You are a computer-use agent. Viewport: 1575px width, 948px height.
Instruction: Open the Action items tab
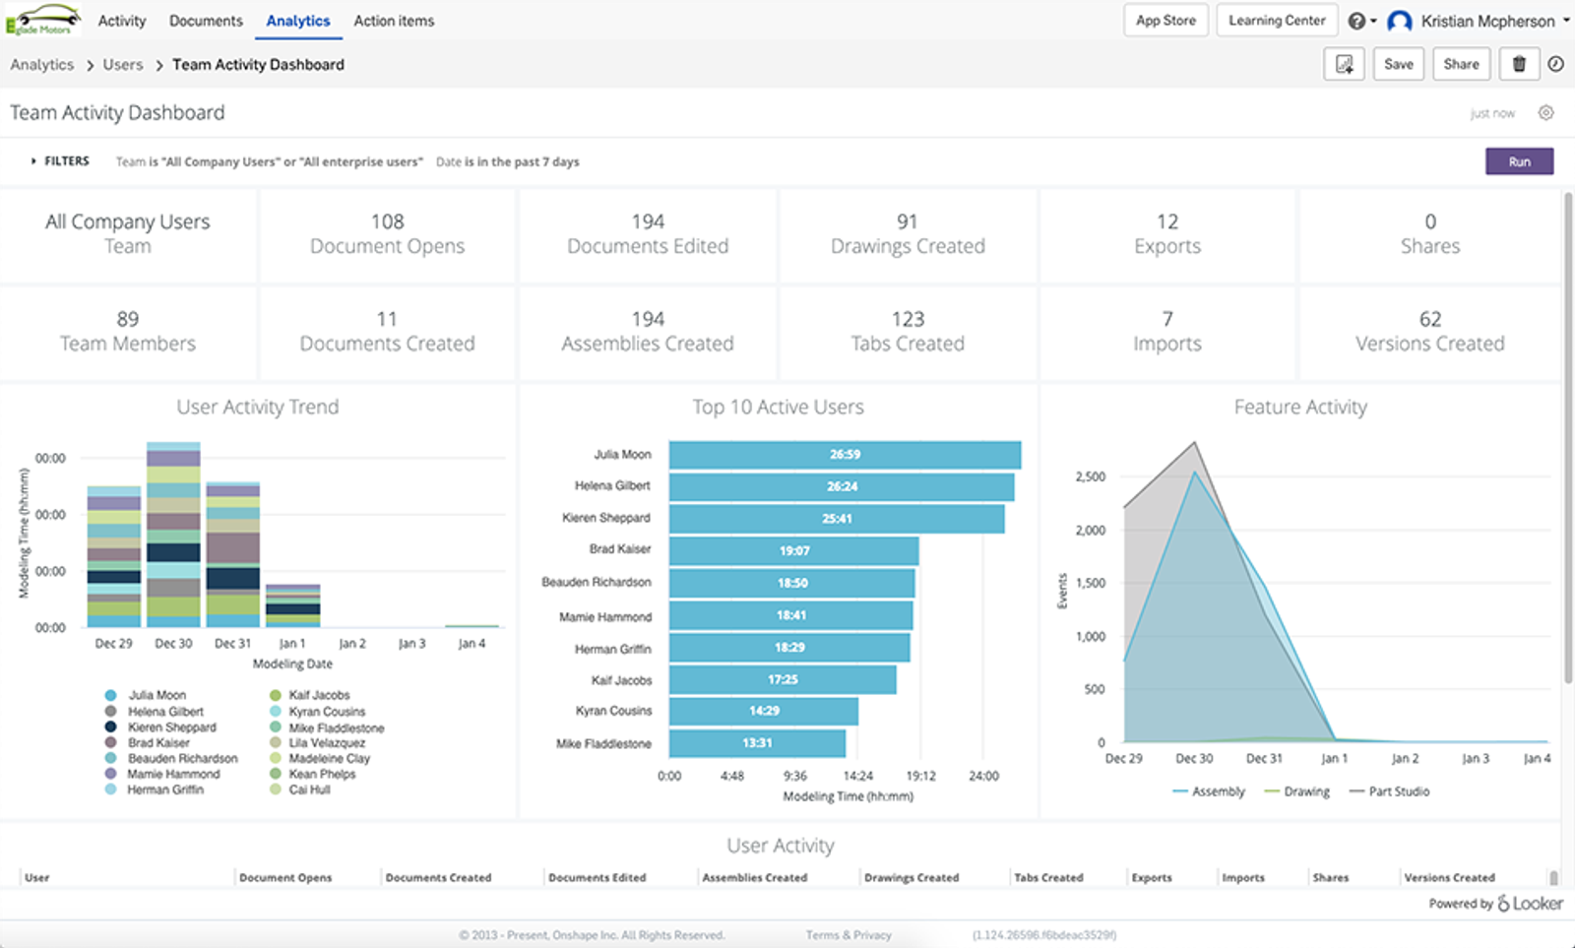394,21
